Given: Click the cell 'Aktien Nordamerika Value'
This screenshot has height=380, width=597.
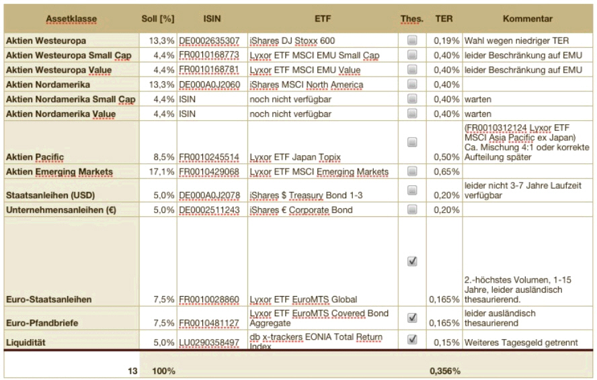Looking at the screenshot, I should click(71, 113).
